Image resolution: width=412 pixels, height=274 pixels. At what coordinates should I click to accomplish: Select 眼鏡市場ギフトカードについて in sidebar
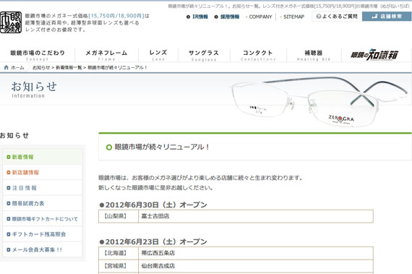pos(43,219)
